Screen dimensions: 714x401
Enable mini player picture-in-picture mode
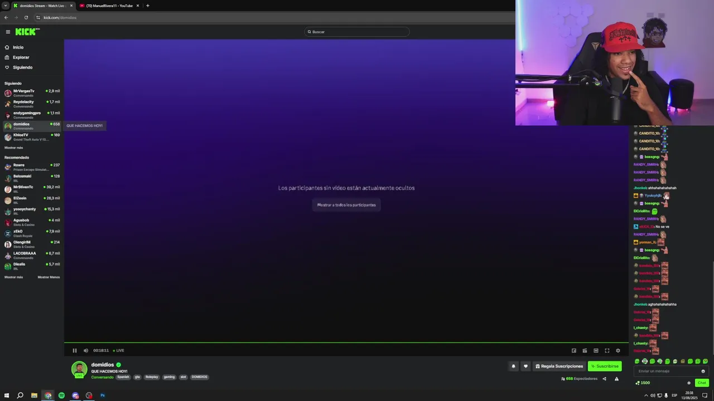coord(573,350)
